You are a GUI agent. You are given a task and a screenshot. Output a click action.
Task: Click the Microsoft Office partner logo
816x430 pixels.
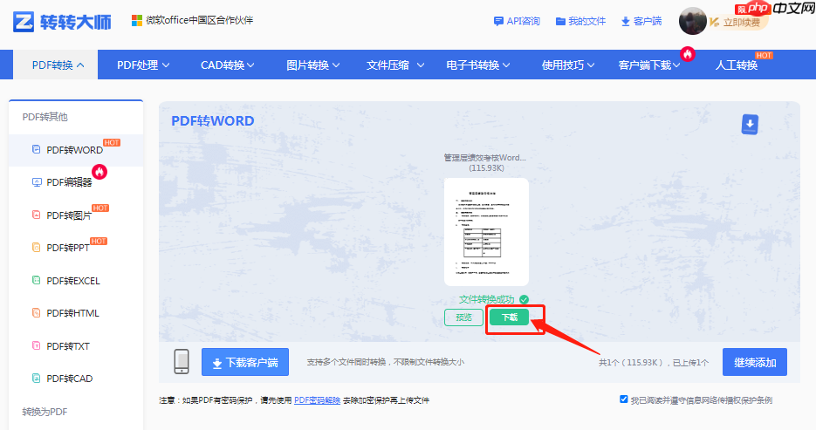pos(137,21)
